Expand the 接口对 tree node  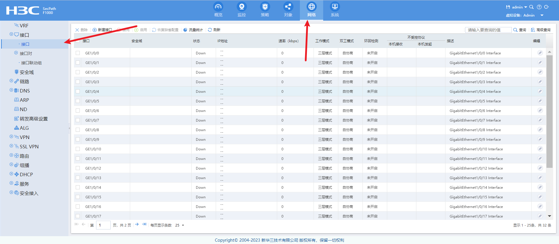(x=16, y=53)
